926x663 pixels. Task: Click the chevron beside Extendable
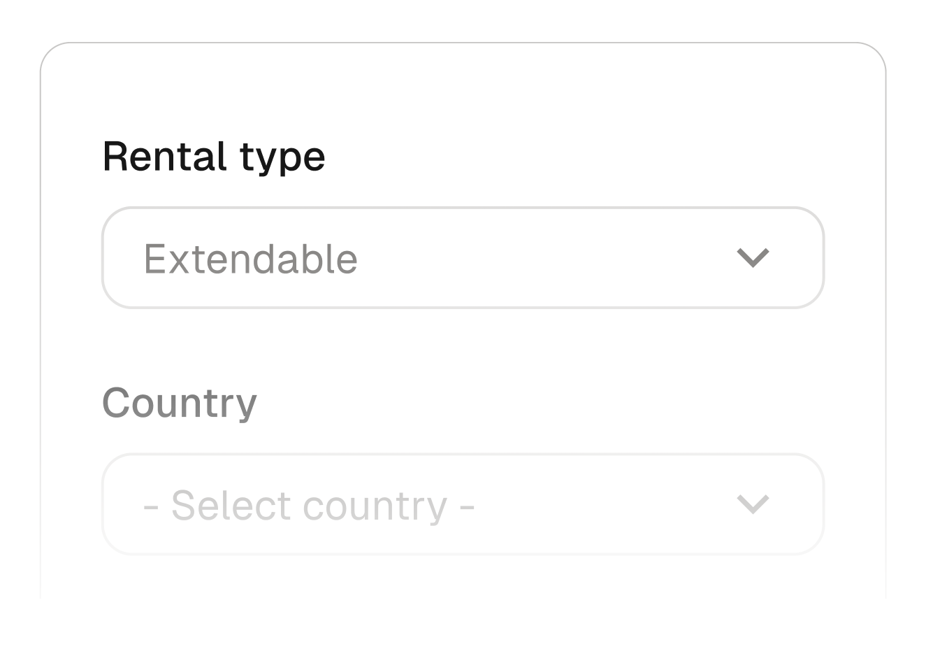pyautogui.click(x=753, y=258)
